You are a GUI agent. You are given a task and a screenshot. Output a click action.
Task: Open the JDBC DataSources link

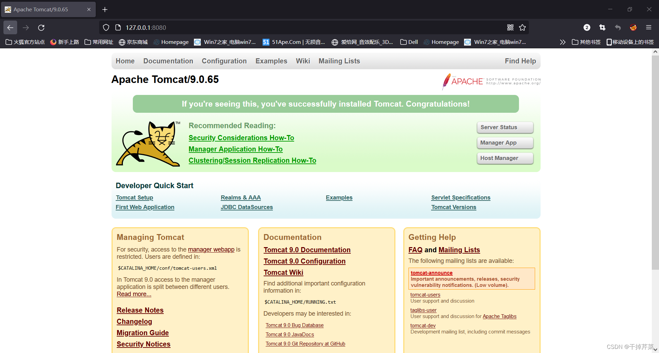click(x=247, y=207)
